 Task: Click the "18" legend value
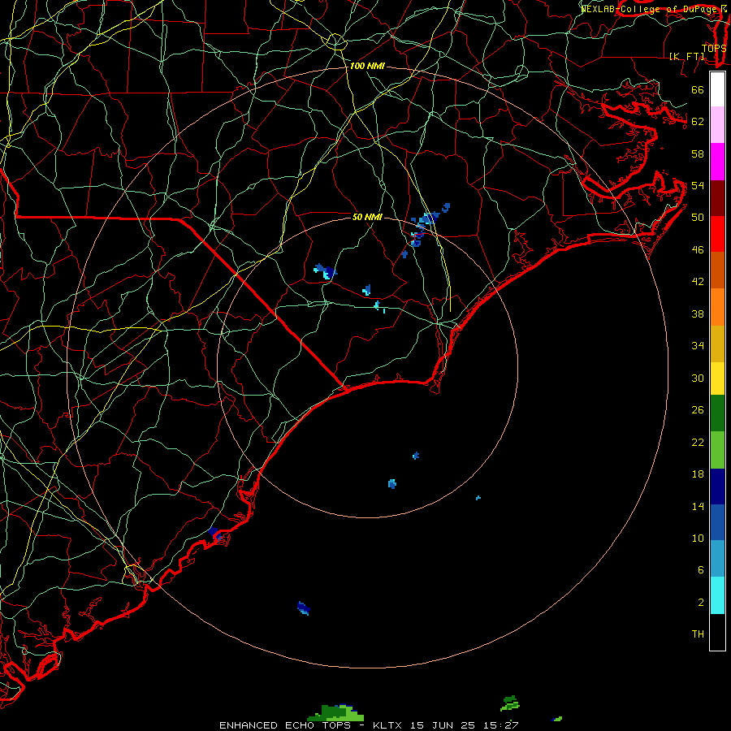click(698, 474)
